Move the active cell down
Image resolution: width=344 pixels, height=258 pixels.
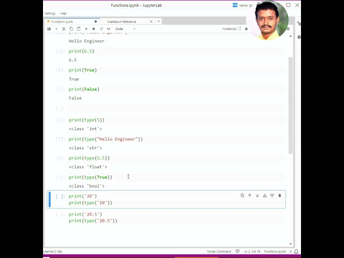(x=257, y=196)
